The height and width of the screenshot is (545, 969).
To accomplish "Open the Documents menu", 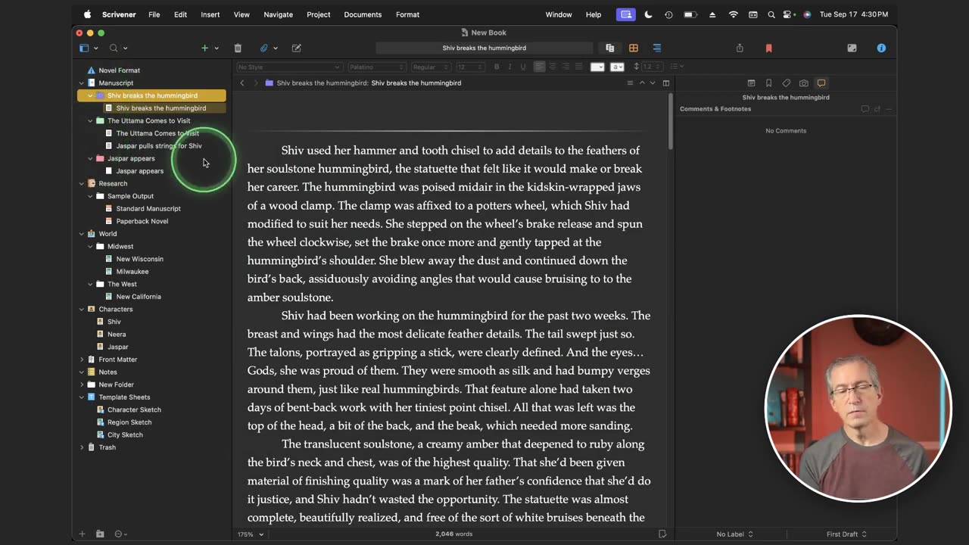I will [363, 14].
